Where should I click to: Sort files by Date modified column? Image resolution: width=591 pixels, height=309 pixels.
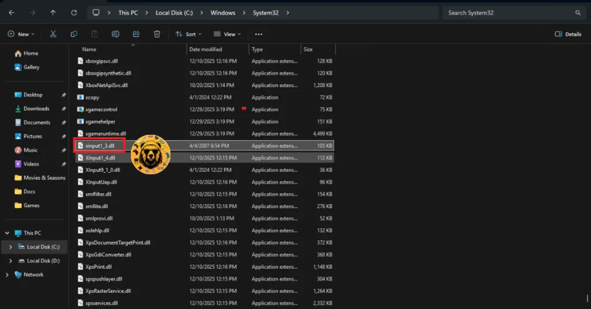pos(206,50)
